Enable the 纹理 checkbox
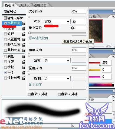The image size is (115, 129). tap(5, 34)
